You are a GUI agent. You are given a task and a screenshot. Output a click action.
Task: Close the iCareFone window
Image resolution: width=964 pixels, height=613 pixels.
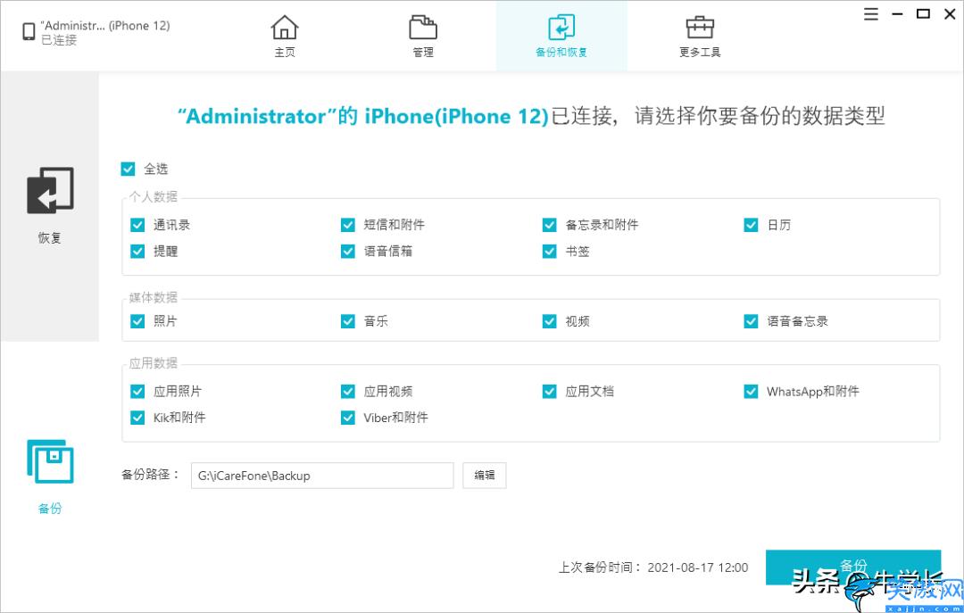pyautogui.click(x=950, y=14)
